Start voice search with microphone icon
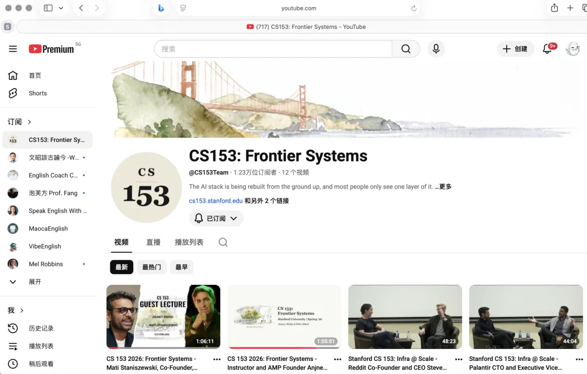587x374 pixels. click(x=436, y=49)
